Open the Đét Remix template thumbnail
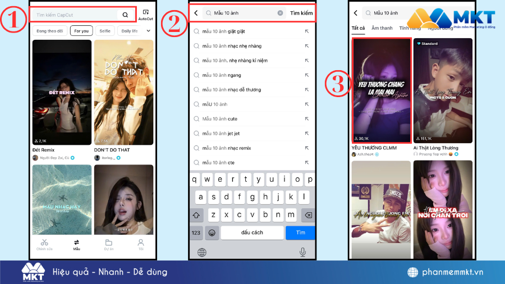The image size is (505, 284). click(x=62, y=93)
